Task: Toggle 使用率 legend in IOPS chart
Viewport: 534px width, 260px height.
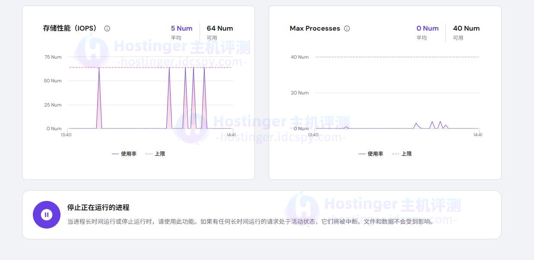Action: coord(124,154)
